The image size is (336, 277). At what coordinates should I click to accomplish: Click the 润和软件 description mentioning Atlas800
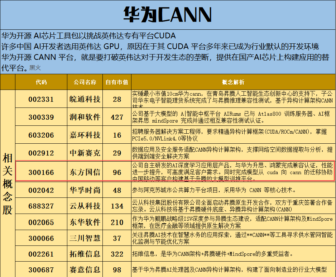pyautogui.click(x=233, y=117)
